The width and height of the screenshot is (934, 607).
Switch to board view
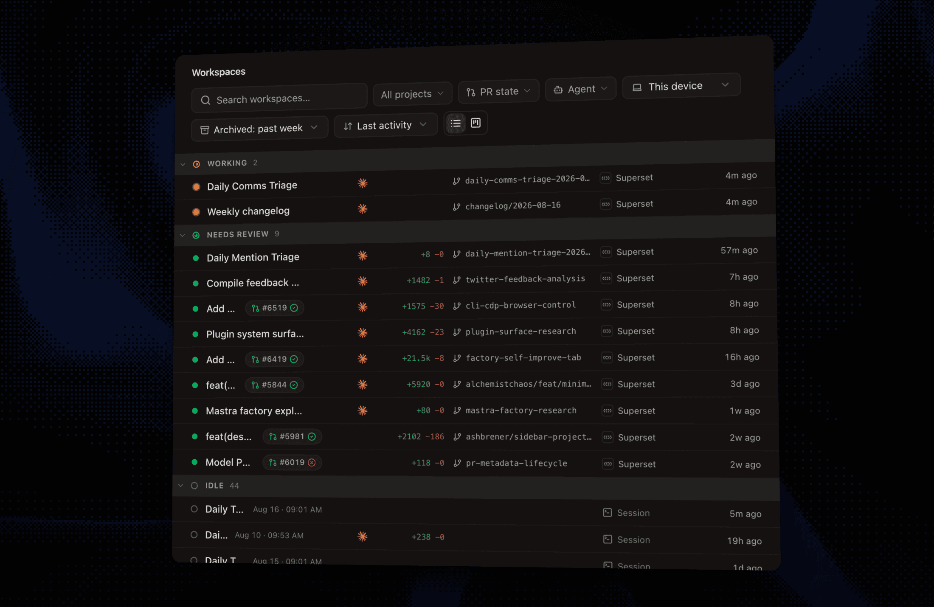coord(475,123)
